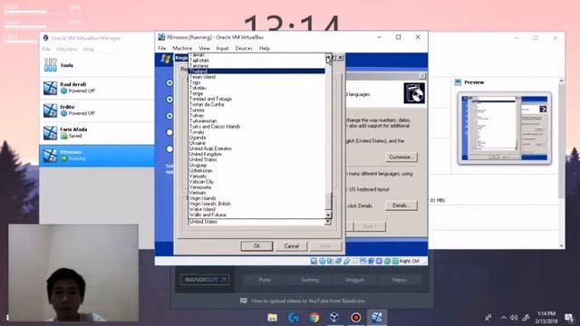Select Tools in VirtualBox Manager

tap(97, 65)
